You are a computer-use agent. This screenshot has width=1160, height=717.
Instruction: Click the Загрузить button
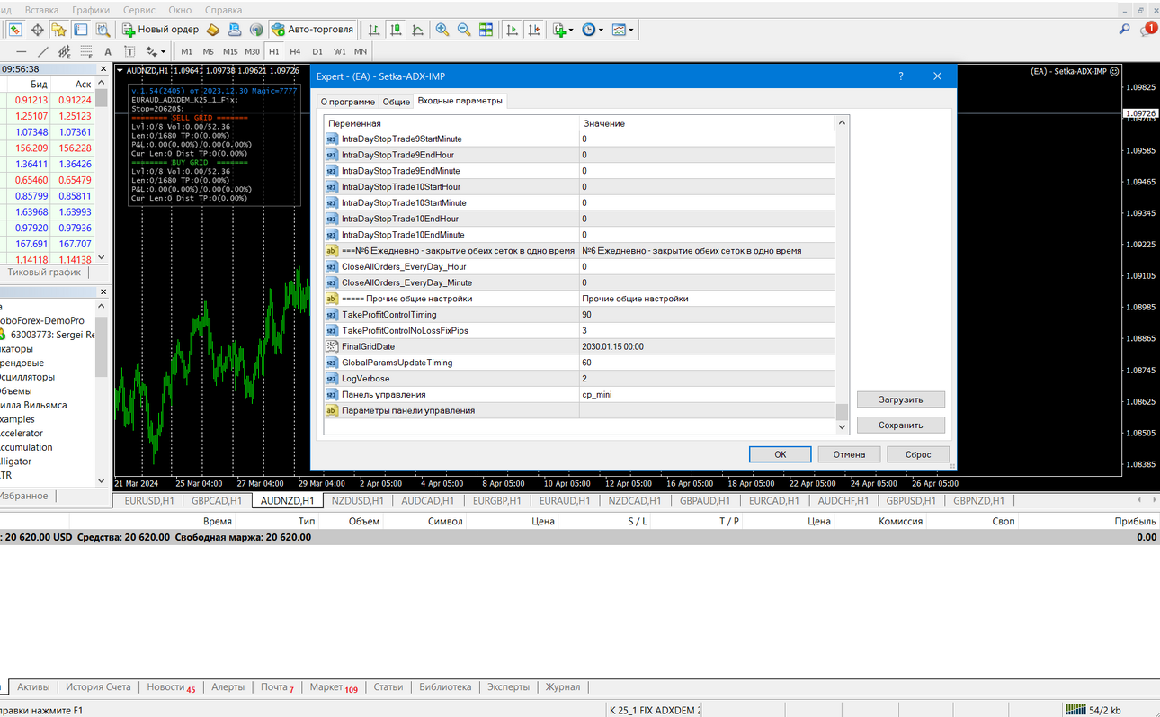point(901,399)
